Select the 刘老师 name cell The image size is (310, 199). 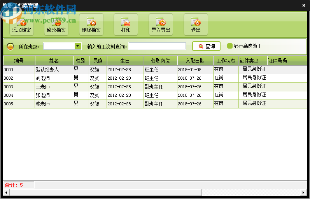coord(54,78)
